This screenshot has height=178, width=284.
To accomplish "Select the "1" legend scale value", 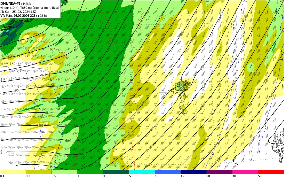I will pyautogui.click(x=78, y=176).
